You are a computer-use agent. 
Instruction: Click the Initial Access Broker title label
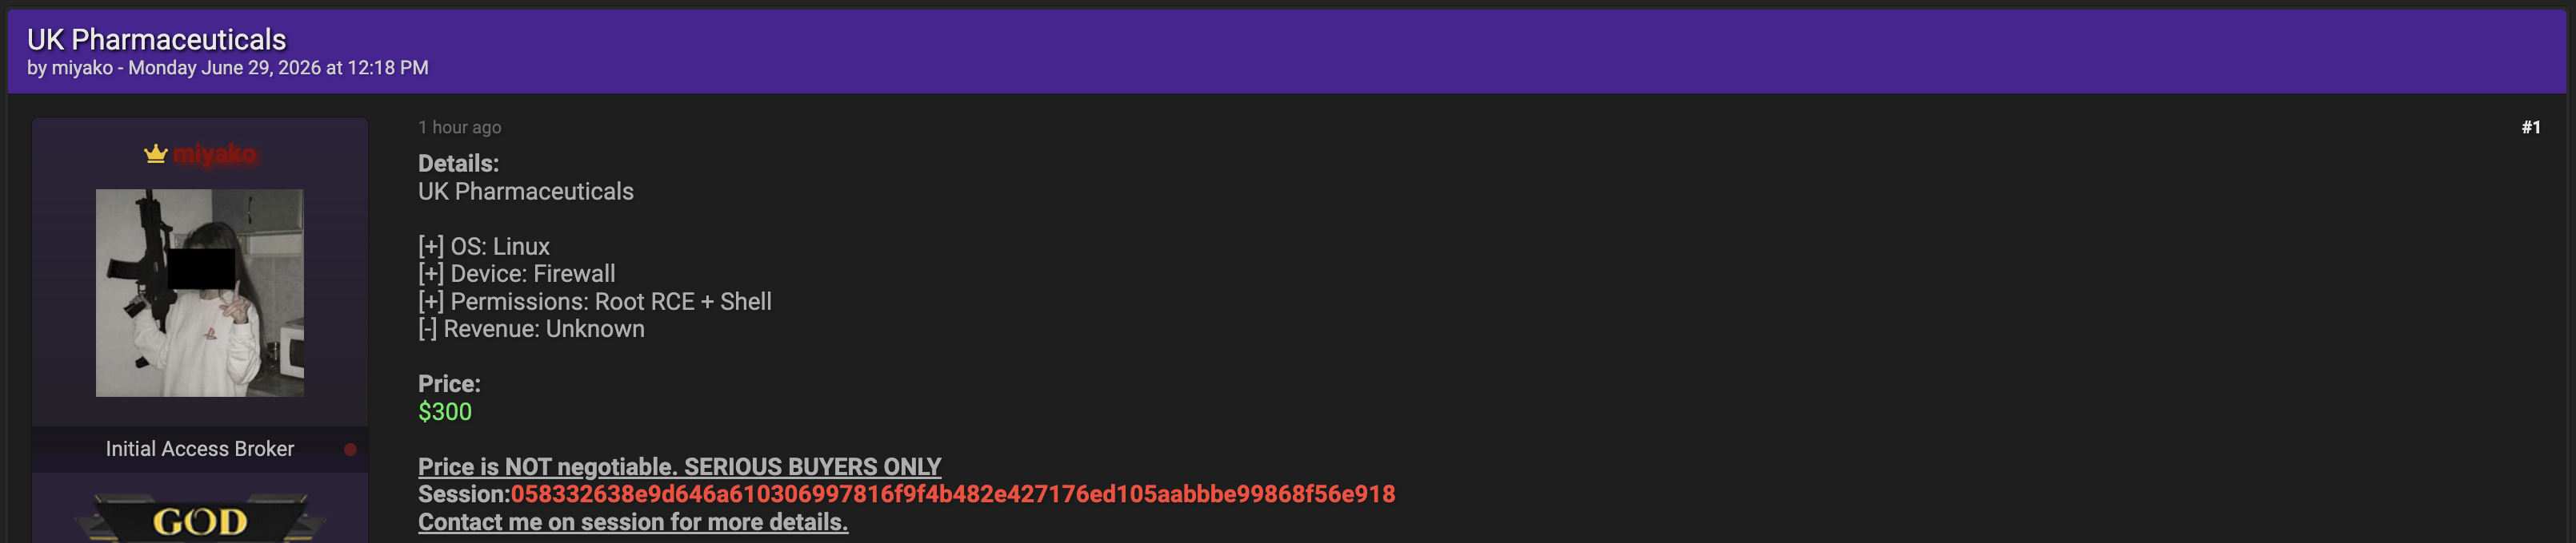(200, 449)
